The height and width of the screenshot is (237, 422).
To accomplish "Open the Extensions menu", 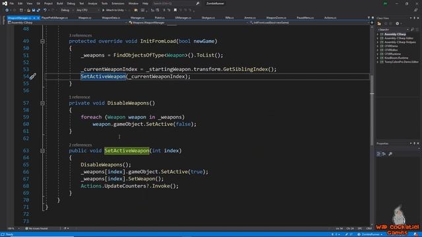I will click(x=118, y=3).
